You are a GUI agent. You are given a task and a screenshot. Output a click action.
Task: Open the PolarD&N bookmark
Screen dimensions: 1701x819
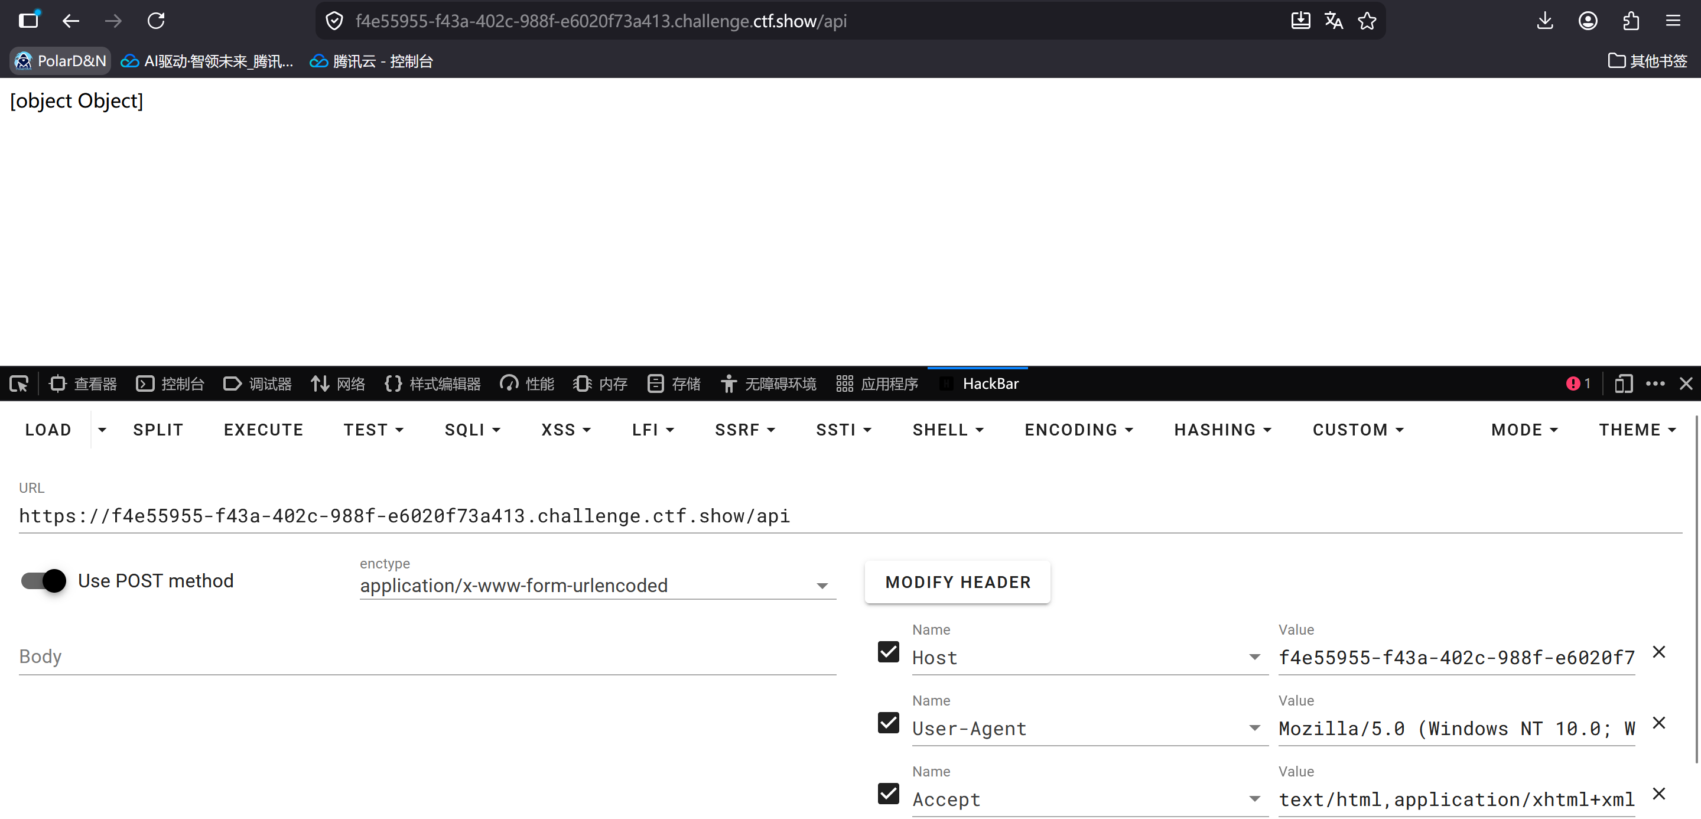tap(60, 61)
